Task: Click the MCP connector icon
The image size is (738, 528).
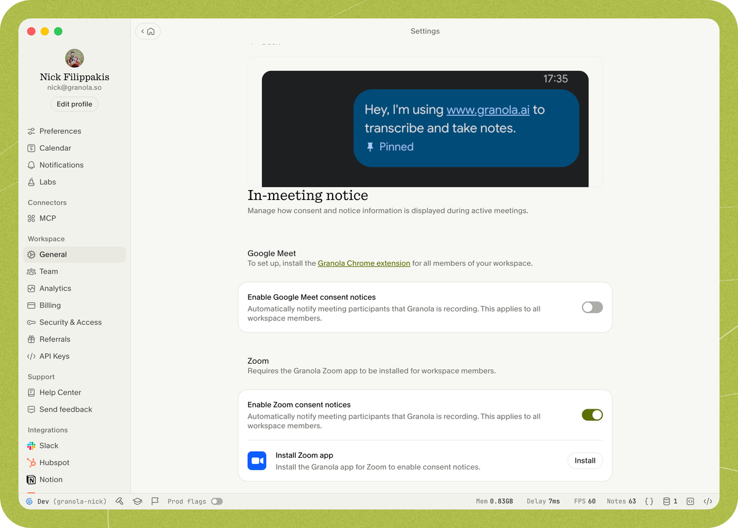Action: 31,218
